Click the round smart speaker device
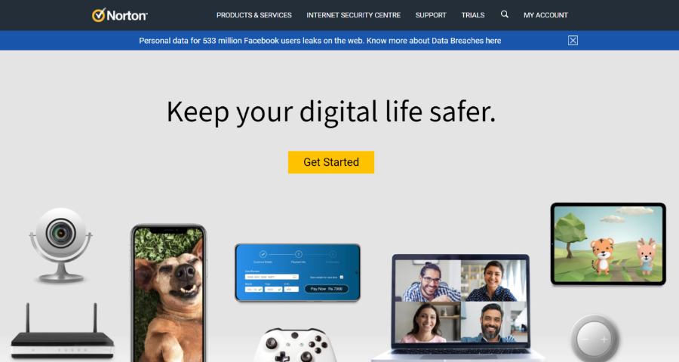Image resolution: width=679 pixels, height=362 pixels. tap(595, 338)
